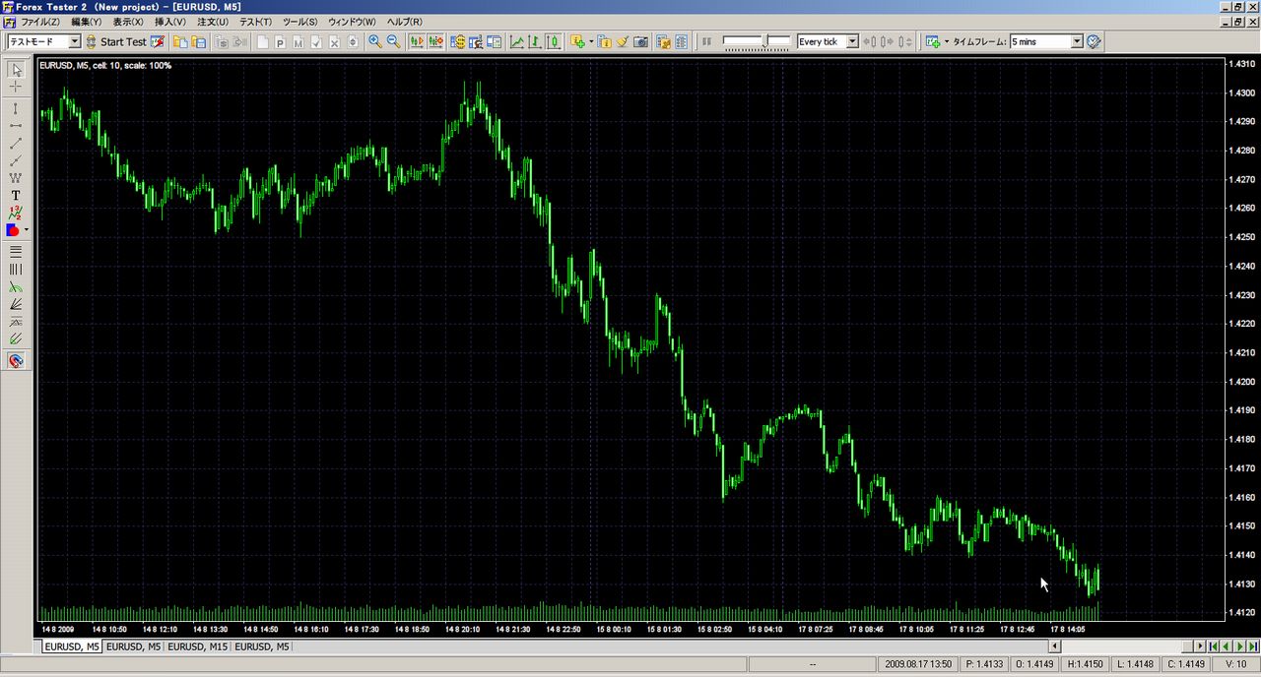
Task: Select the Text label tool
Action: click(15, 195)
